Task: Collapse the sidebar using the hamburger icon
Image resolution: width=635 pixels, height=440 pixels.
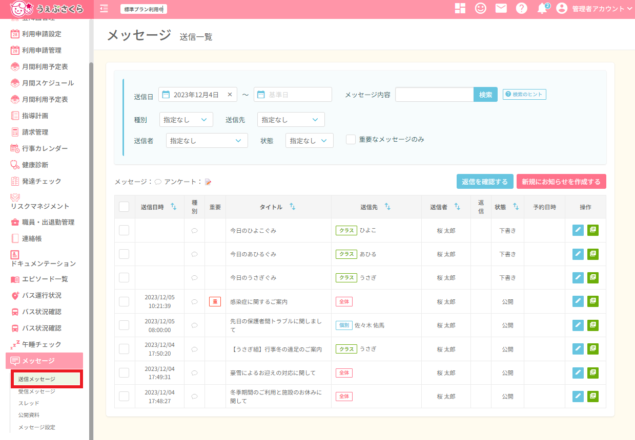Action: [104, 9]
